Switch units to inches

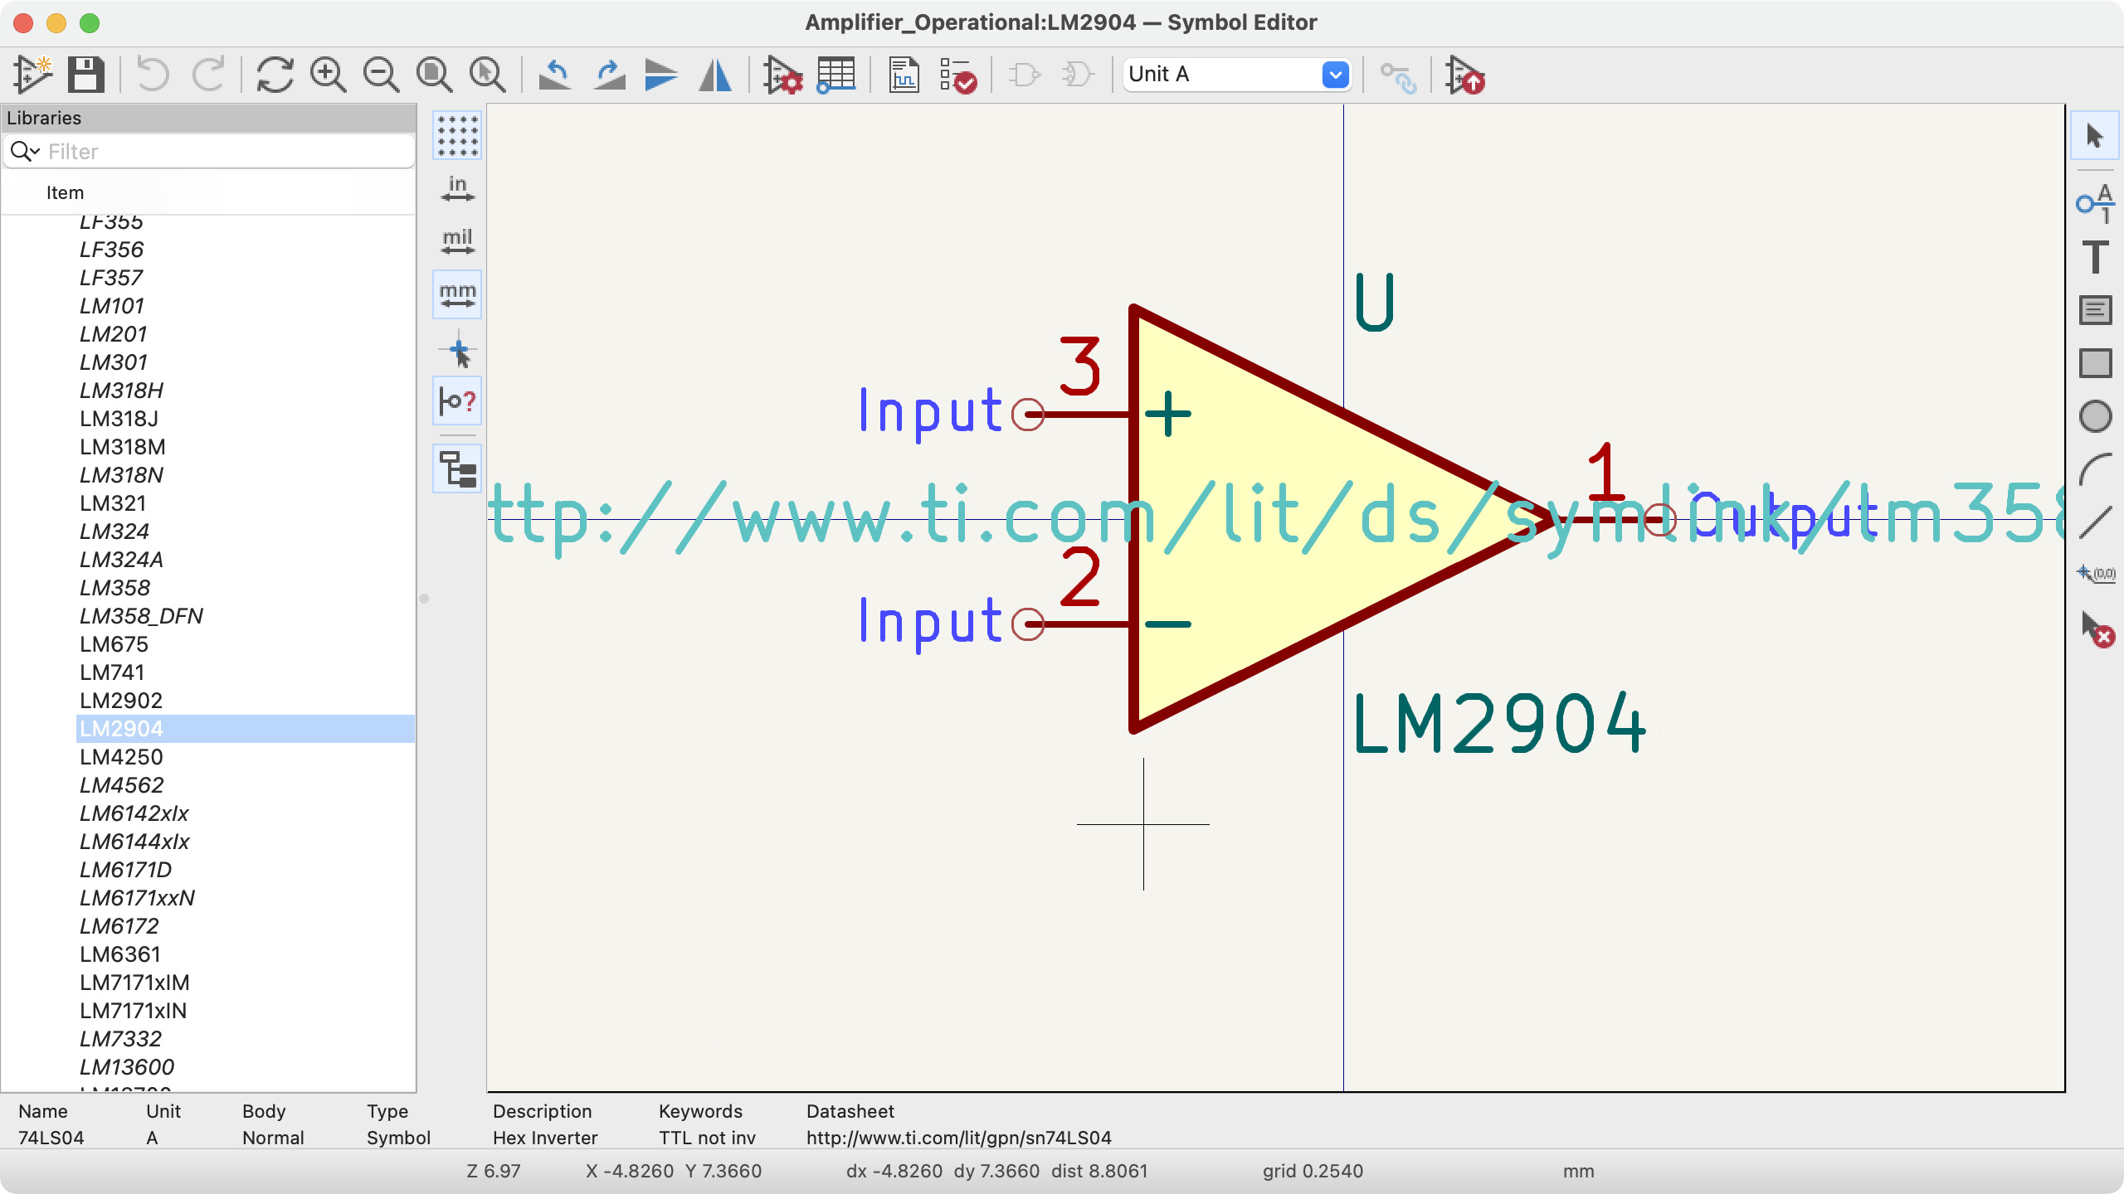pos(457,187)
